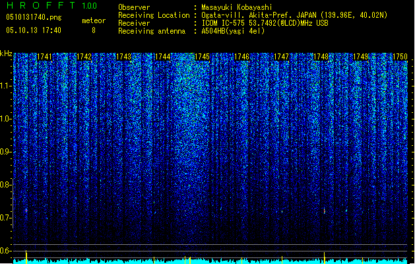415x264 pixels.
Task: Click the 0.7 frequency axis label
Action: 5,218
